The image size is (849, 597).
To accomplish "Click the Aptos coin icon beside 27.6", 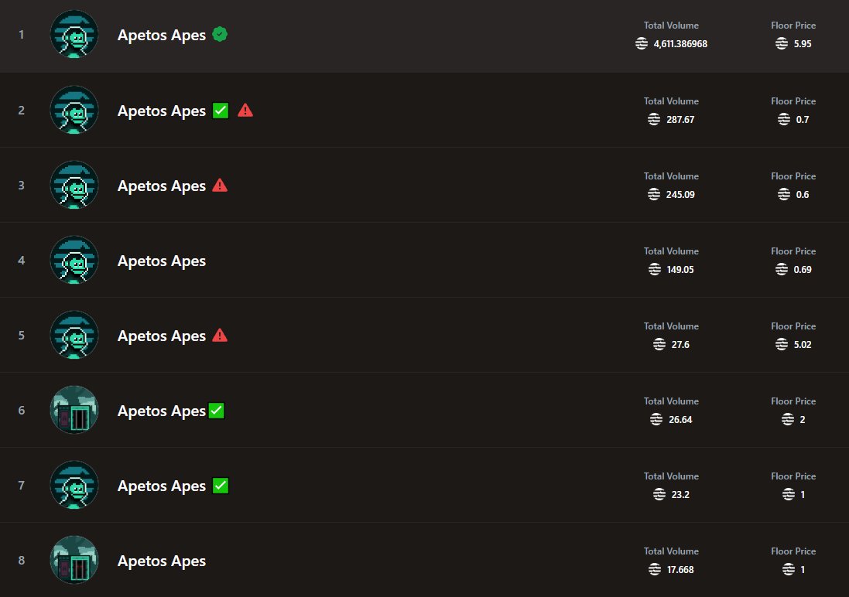I will 659,345.
